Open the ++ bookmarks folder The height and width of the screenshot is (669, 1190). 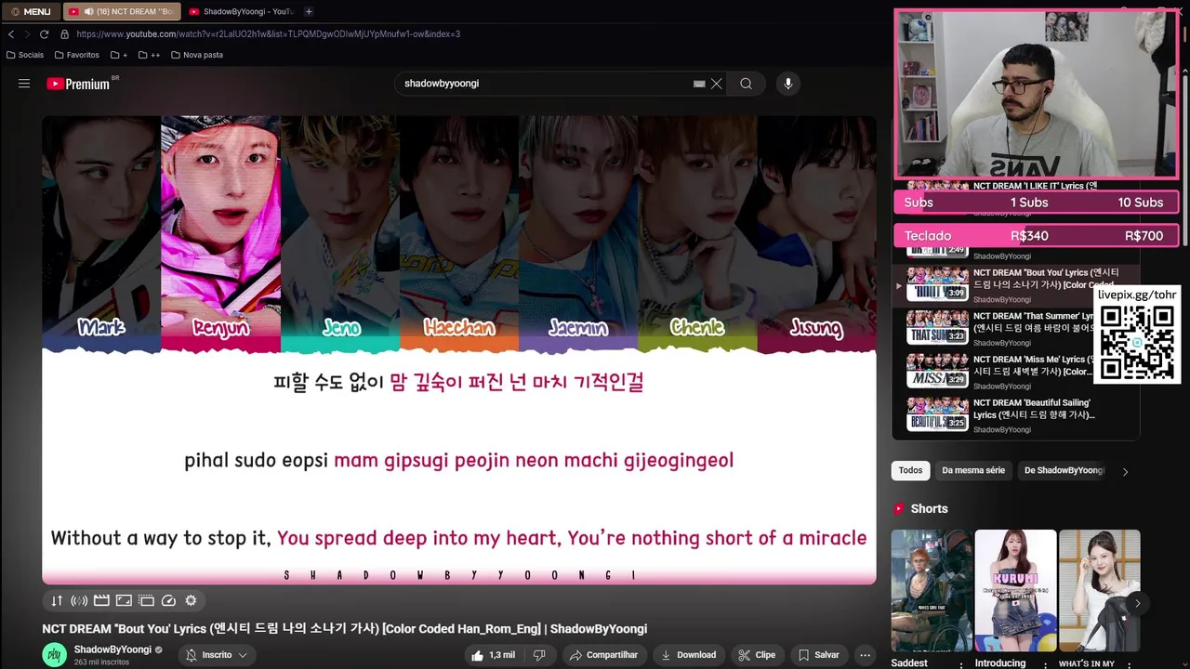(x=149, y=55)
